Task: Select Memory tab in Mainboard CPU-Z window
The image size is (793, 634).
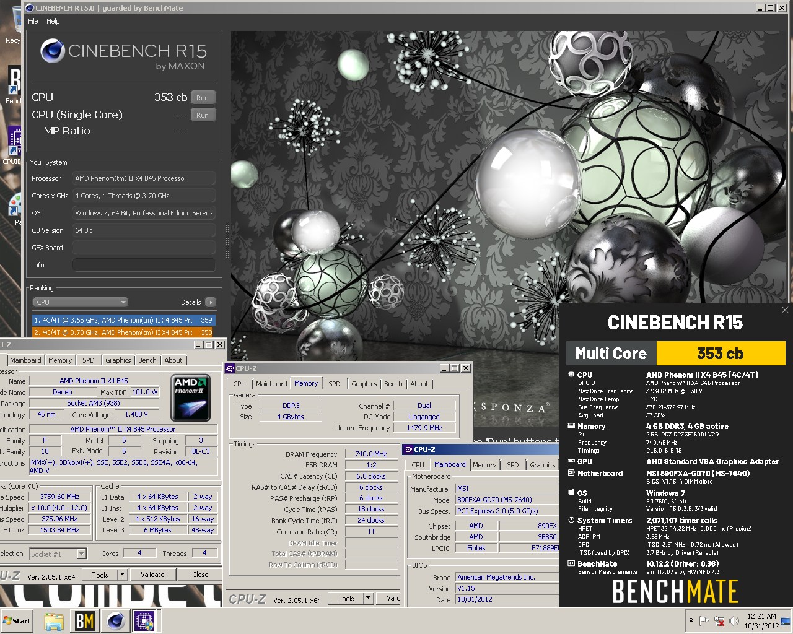Action: click(484, 465)
